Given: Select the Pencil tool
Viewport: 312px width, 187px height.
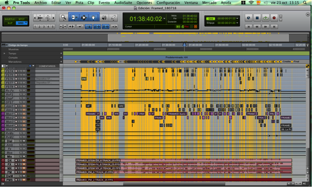Looking at the screenshot, I should pyautogui.click(x=113, y=18).
